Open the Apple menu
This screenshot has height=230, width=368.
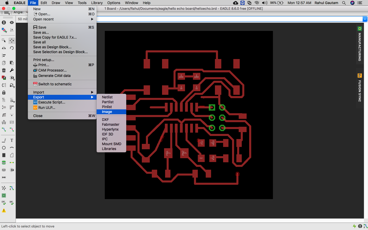click(x=7, y=3)
